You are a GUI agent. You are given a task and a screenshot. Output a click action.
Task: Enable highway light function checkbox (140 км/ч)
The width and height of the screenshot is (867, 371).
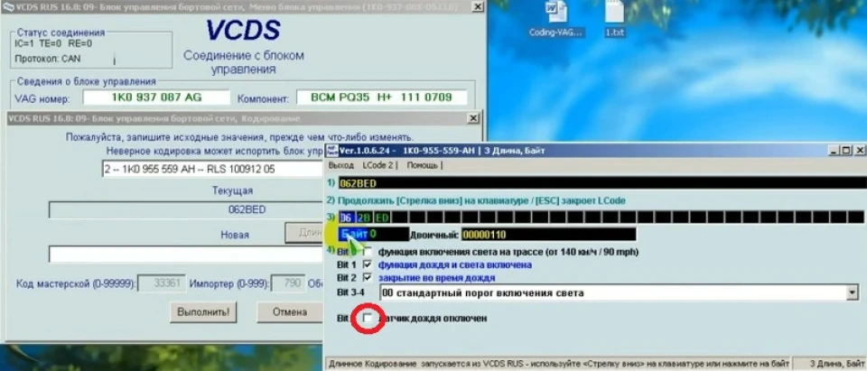click(x=368, y=252)
